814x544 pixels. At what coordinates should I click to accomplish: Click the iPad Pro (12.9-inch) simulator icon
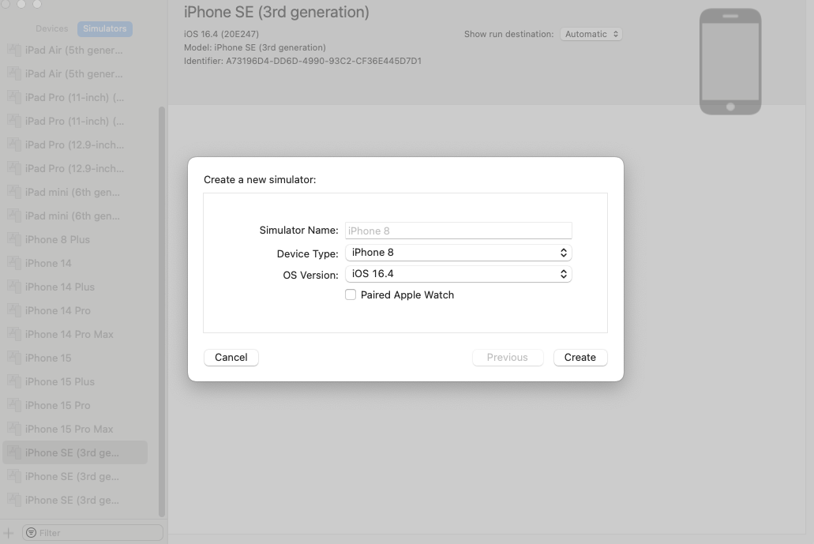click(13, 144)
